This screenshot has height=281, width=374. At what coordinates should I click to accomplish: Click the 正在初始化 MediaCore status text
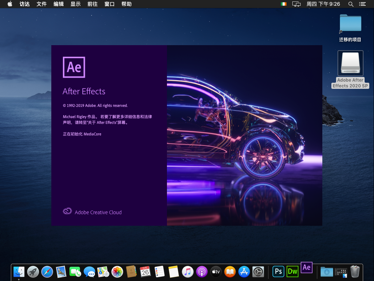82,134
